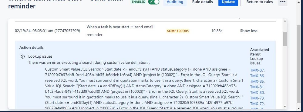The image size is (303, 112).
Task: Open the Audit log tab
Action: point(175,2)
